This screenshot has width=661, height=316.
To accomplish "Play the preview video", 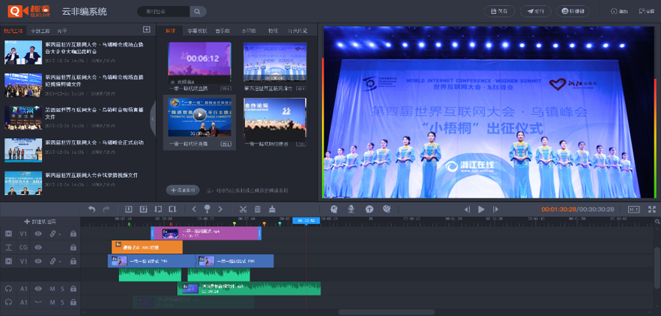I will pyautogui.click(x=481, y=209).
